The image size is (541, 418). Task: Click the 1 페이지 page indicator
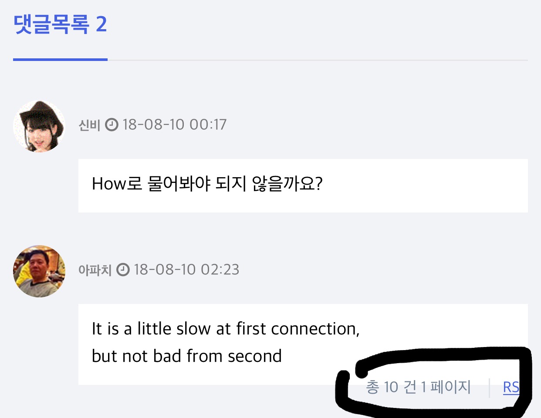click(446, 387)
